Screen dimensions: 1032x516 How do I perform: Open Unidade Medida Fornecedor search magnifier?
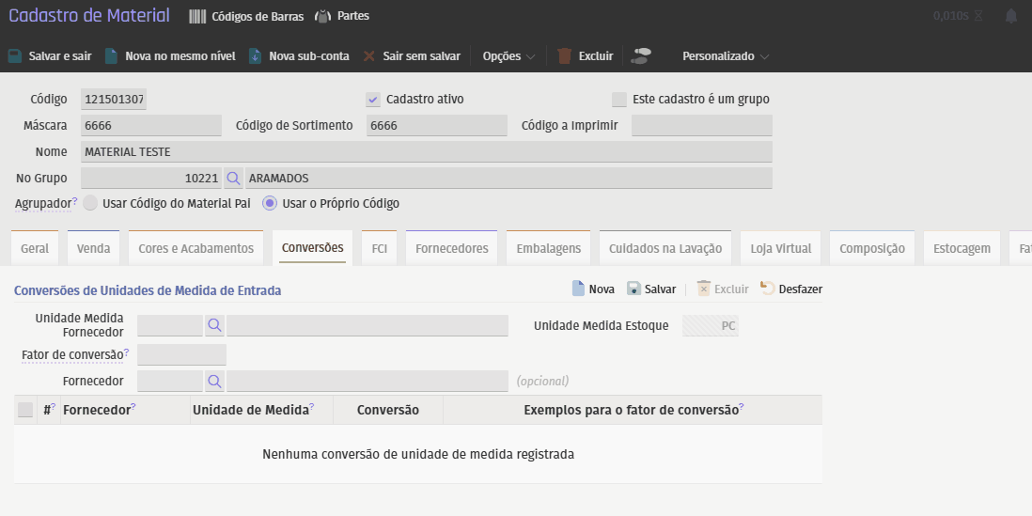(214, 325)
